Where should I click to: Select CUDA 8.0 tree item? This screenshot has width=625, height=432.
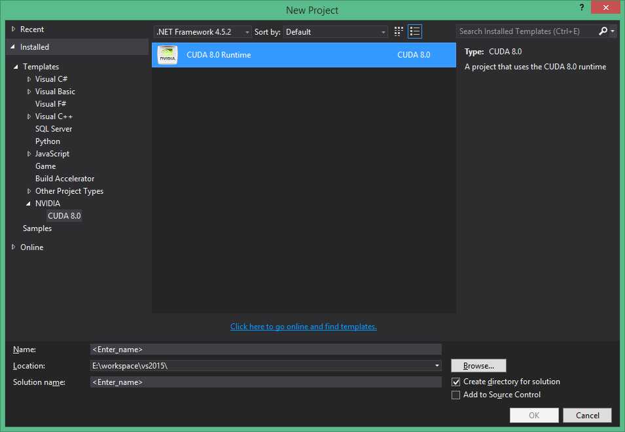[64, 216]
